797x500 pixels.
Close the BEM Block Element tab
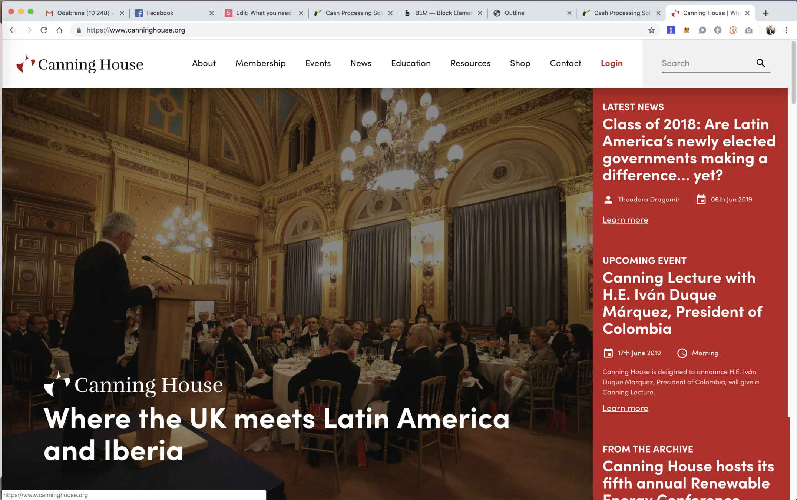(x=480, y=13)
